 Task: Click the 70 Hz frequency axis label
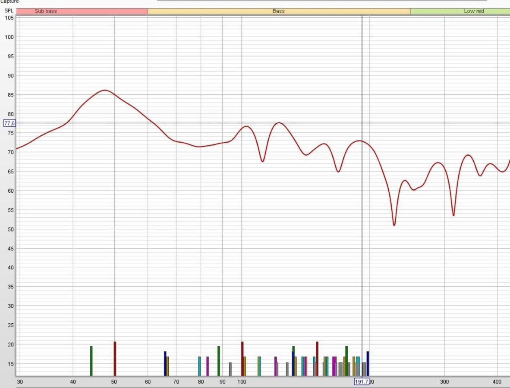176,382
